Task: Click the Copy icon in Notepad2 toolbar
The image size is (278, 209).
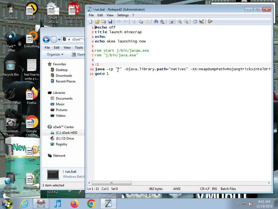Action: (x=141, y=21)
